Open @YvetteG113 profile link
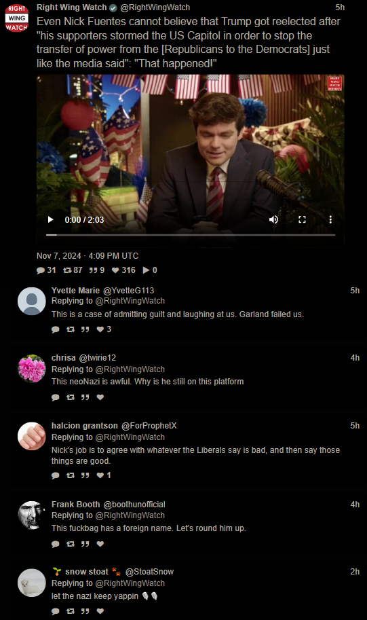 pos(128,291)
